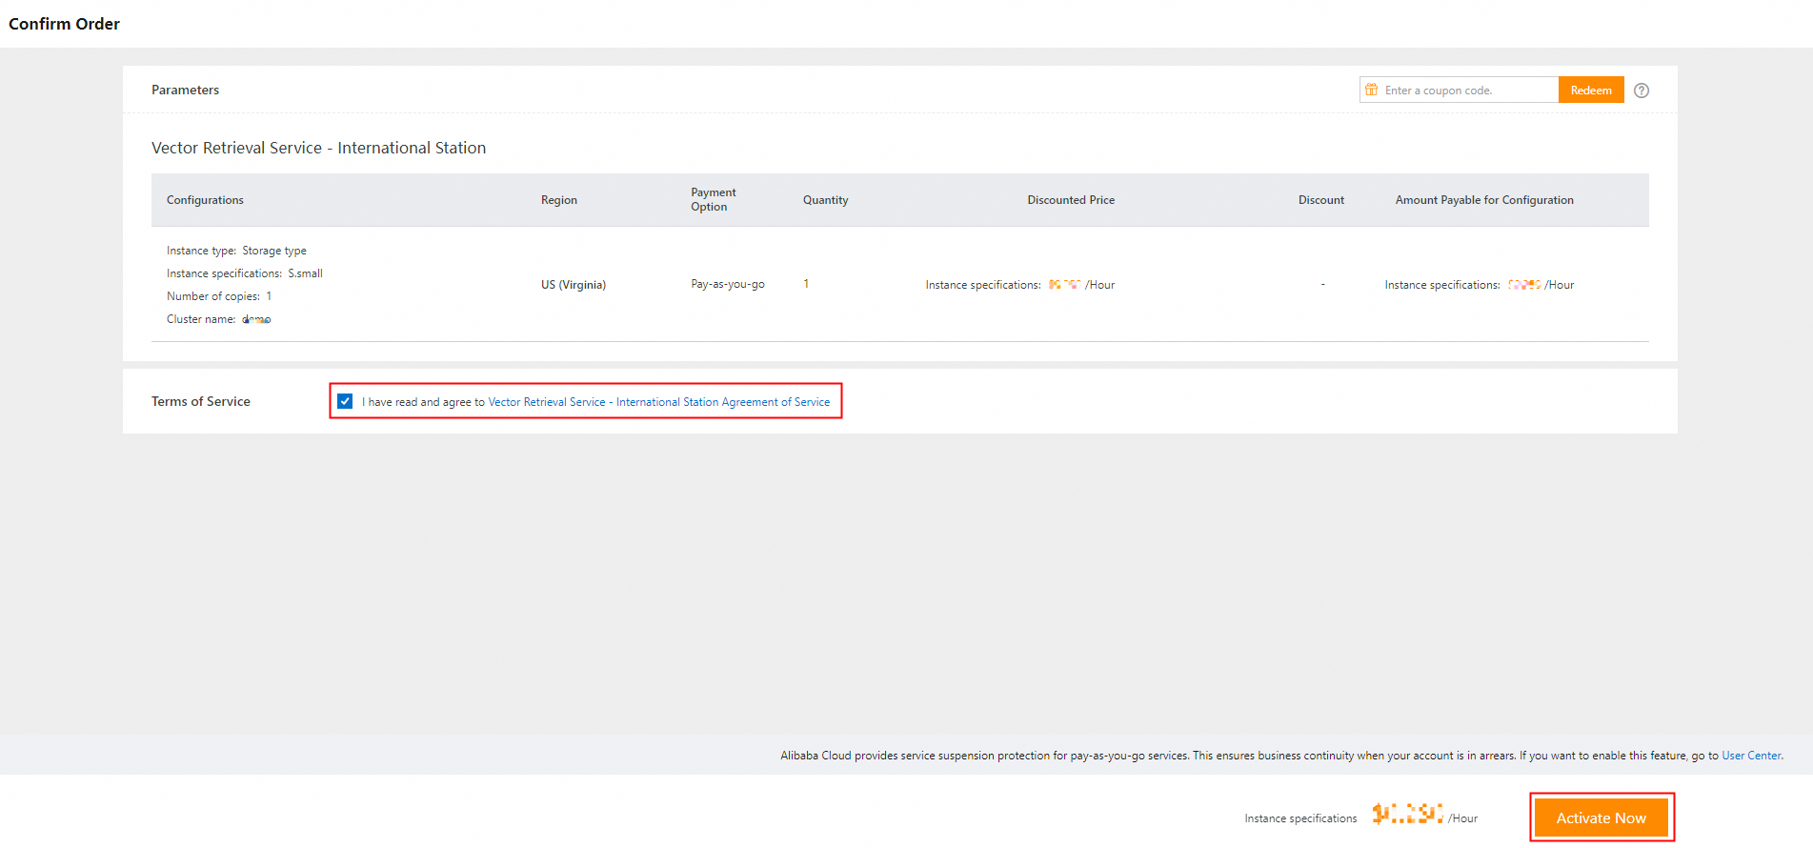The height and width of the screenshot is (848, 1813).
Task: Click the Number of copies line
Action: 219,296
